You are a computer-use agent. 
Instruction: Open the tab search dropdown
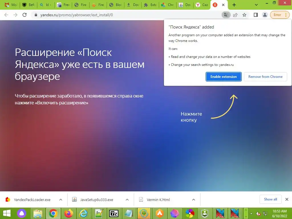tap(256, 5)
